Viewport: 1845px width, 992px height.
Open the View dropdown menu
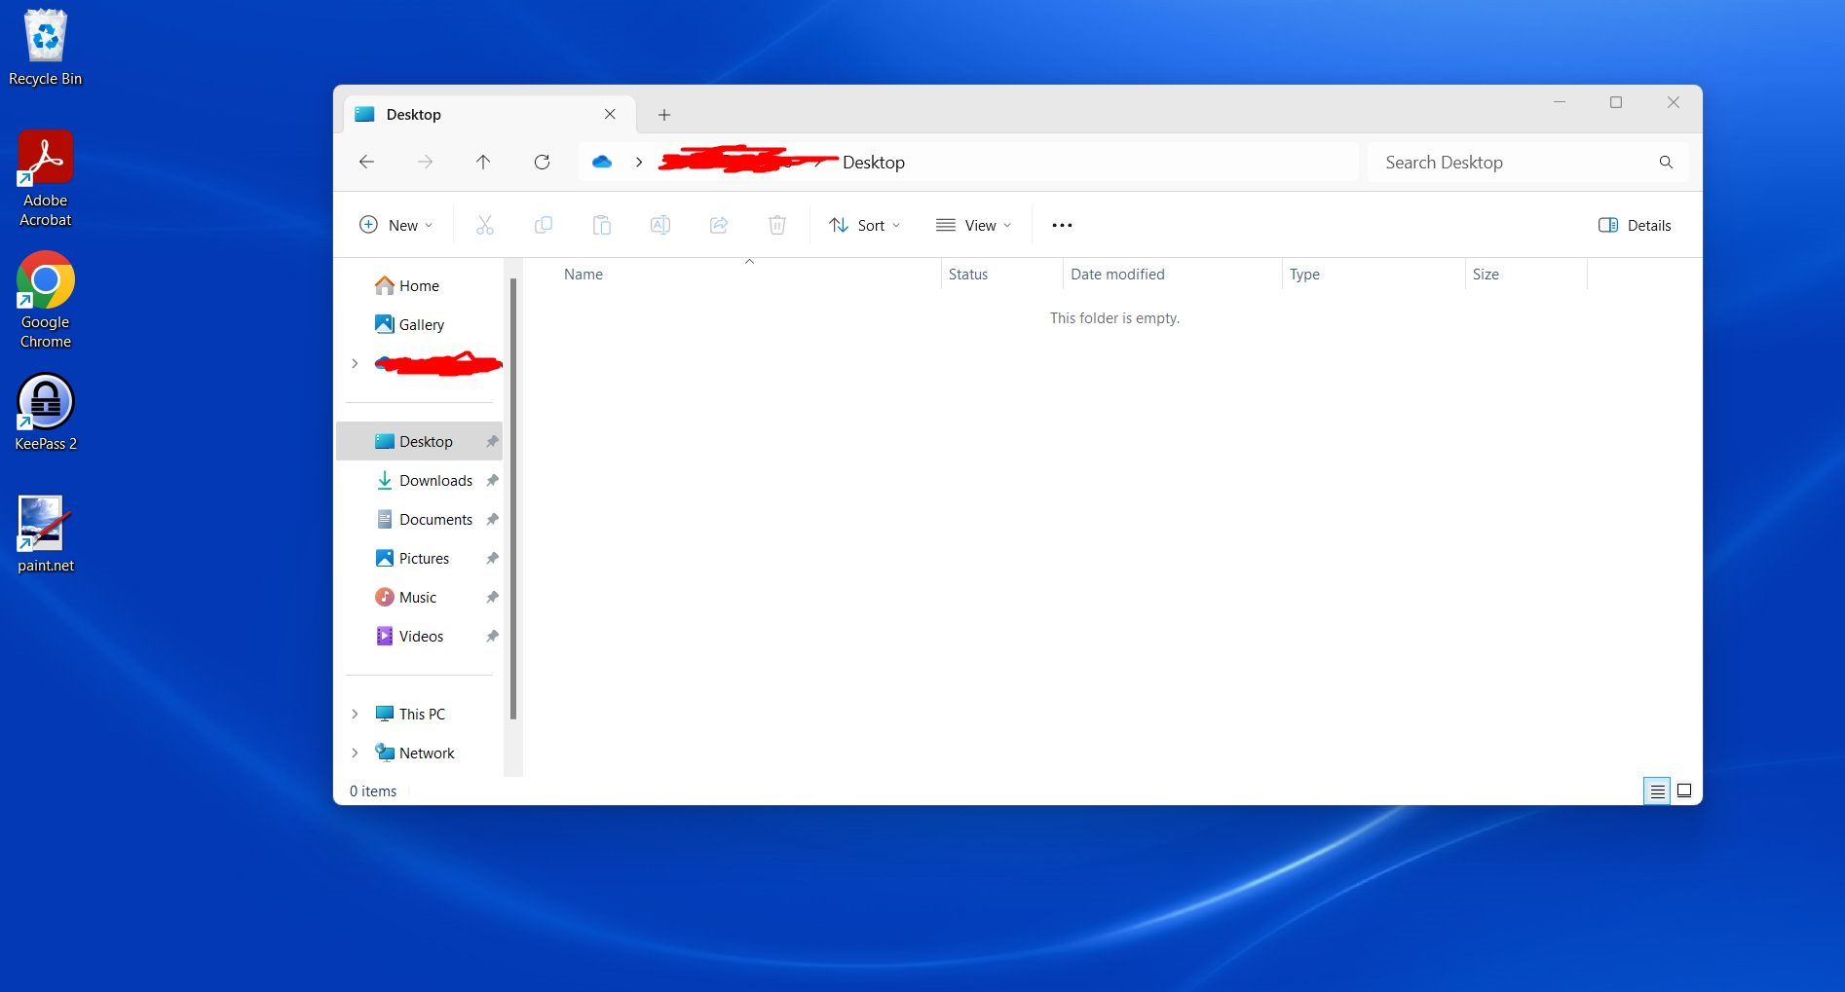click(974, 225)
